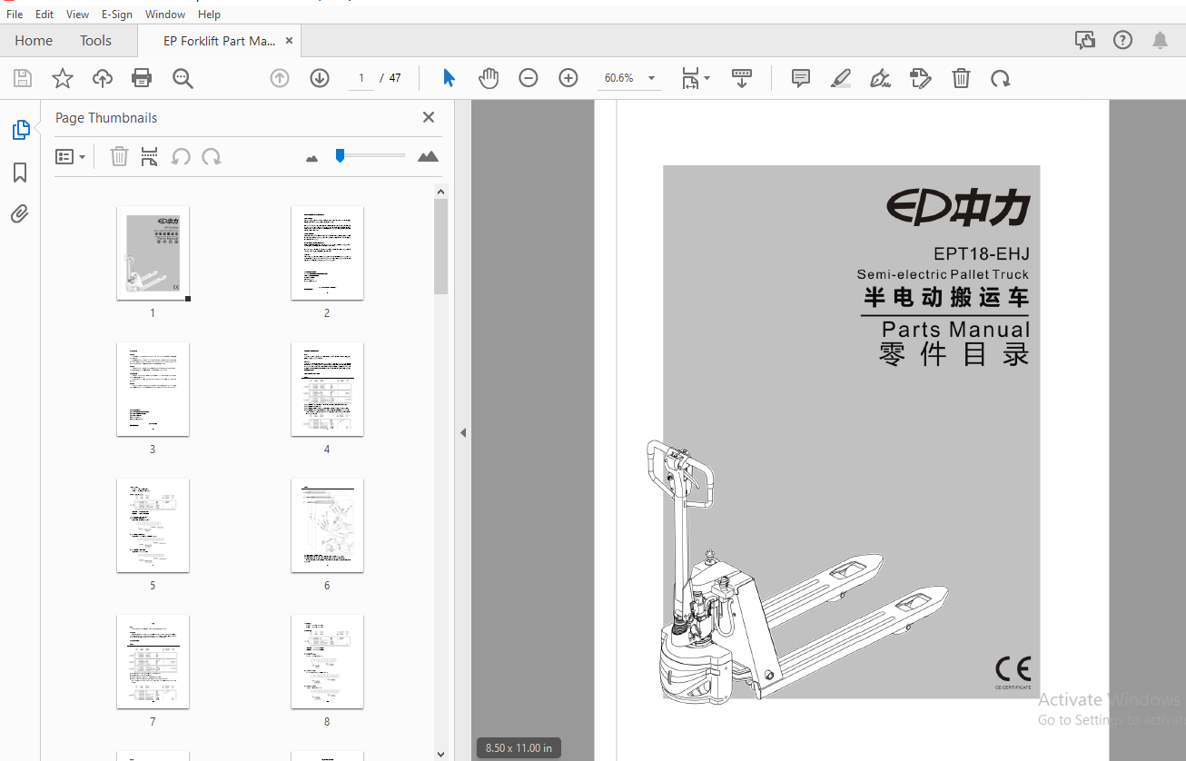Open the Find text magnifier tool

coord(183,78)
